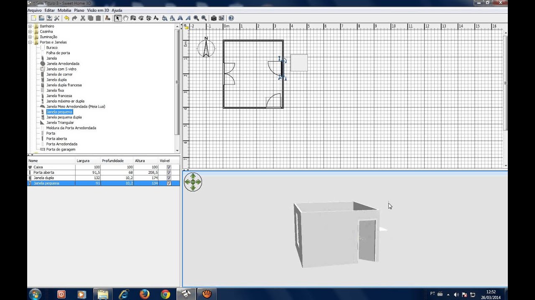The image size is (535, 300).
Task: Uncheck Visível checkbox for Caixa row
Action: [169, 167]
